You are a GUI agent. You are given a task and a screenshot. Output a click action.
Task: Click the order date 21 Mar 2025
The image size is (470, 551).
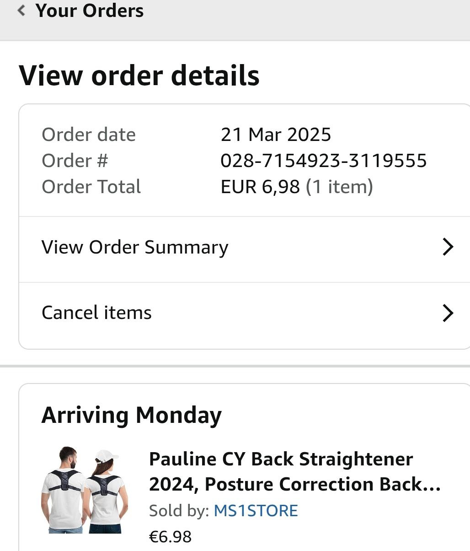coord(276,135)
